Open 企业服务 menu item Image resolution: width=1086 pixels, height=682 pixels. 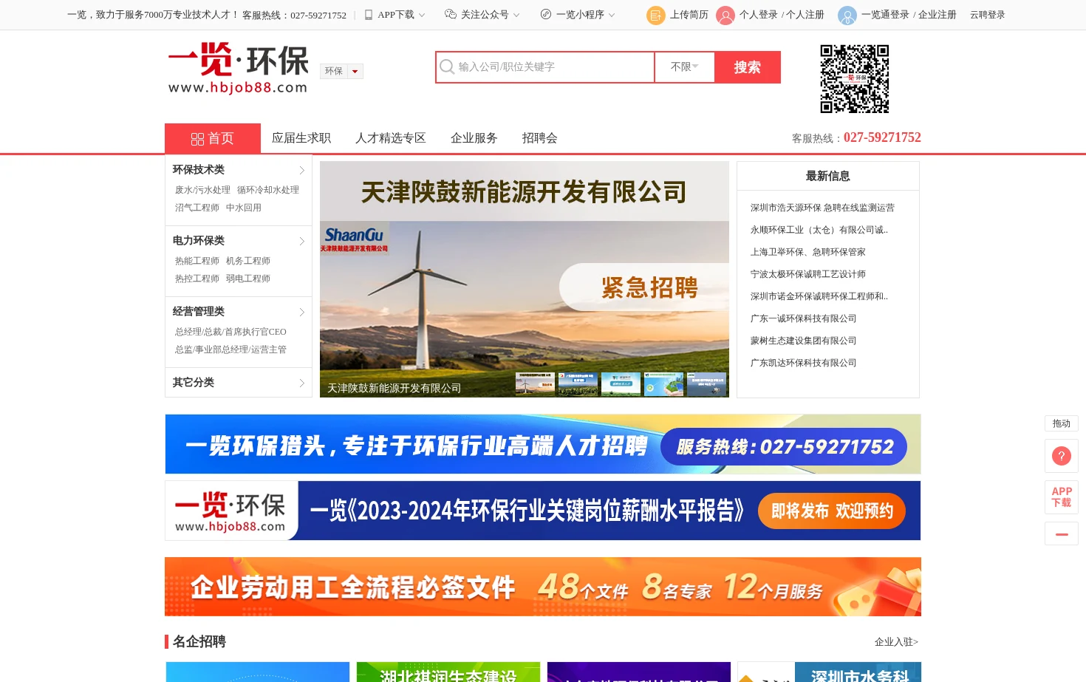474,138
